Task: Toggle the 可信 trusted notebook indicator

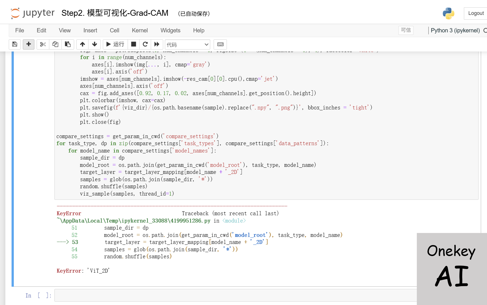Action: pyautogui.click(x=406, y=30)
